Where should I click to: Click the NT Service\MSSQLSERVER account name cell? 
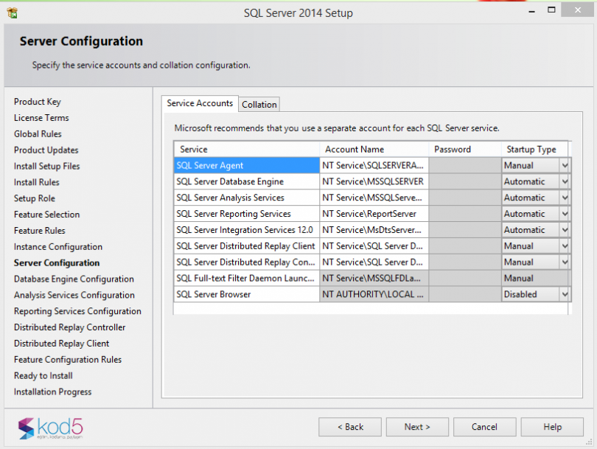point(374,181)
